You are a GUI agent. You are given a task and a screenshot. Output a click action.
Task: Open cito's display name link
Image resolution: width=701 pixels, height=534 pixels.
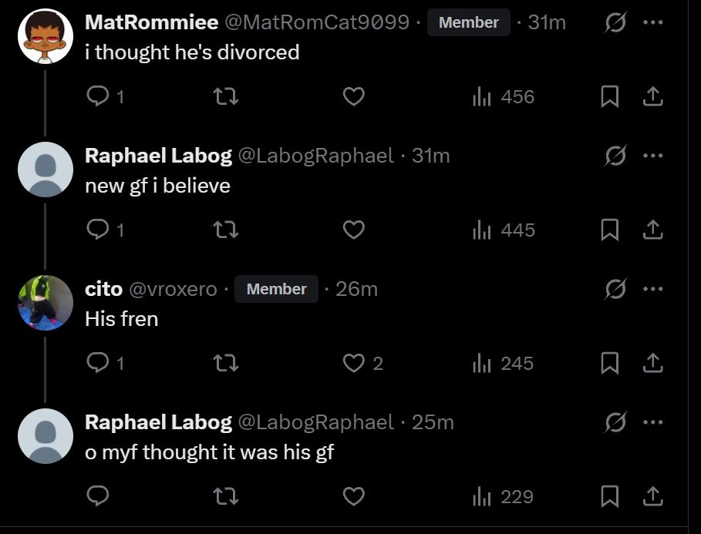point(103,289)
